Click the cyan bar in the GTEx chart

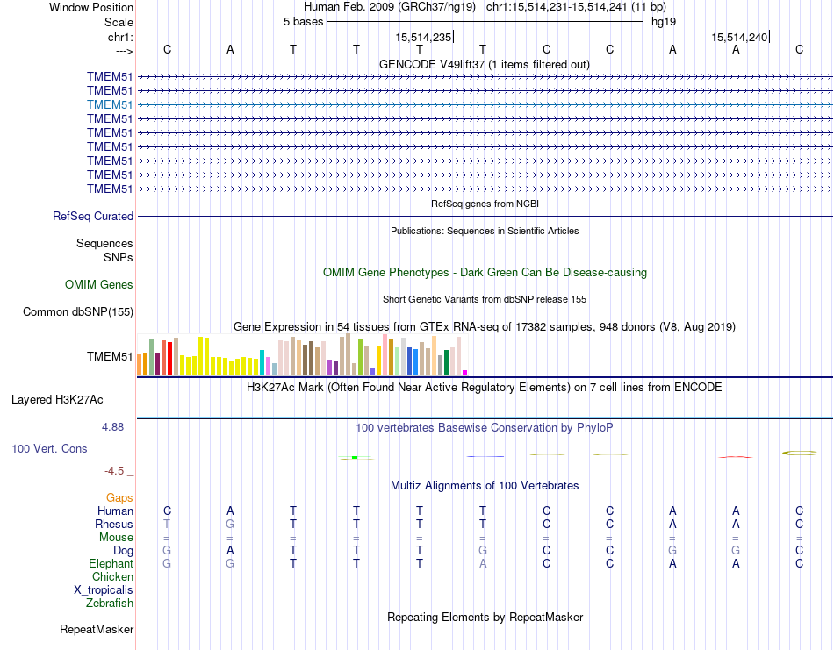[262, 363]
